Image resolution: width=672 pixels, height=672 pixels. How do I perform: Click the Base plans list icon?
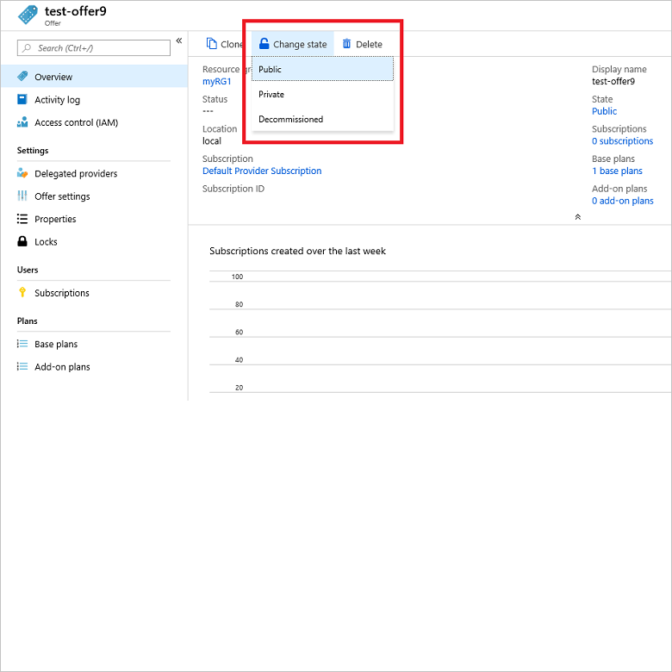coord(22,344)
